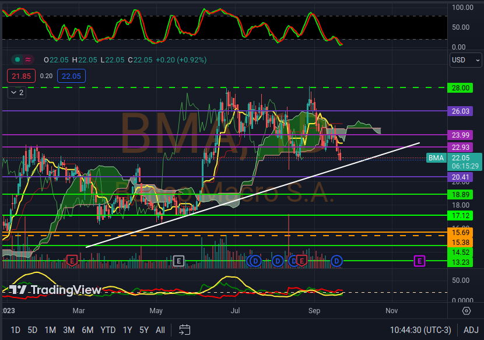
Task: Click the 0.20 spread value
Action: coord(46,76)
